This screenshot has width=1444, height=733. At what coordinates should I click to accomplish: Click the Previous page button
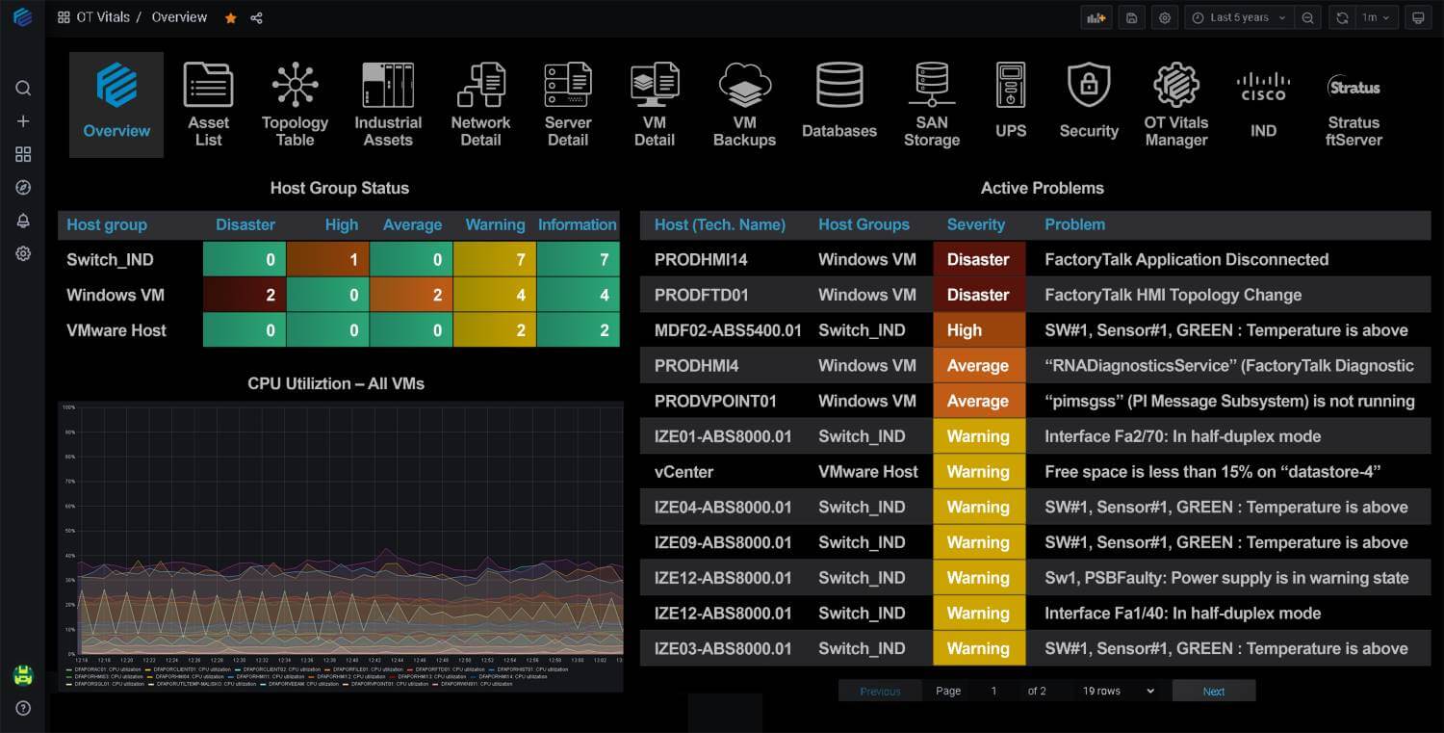coord(880,691)
